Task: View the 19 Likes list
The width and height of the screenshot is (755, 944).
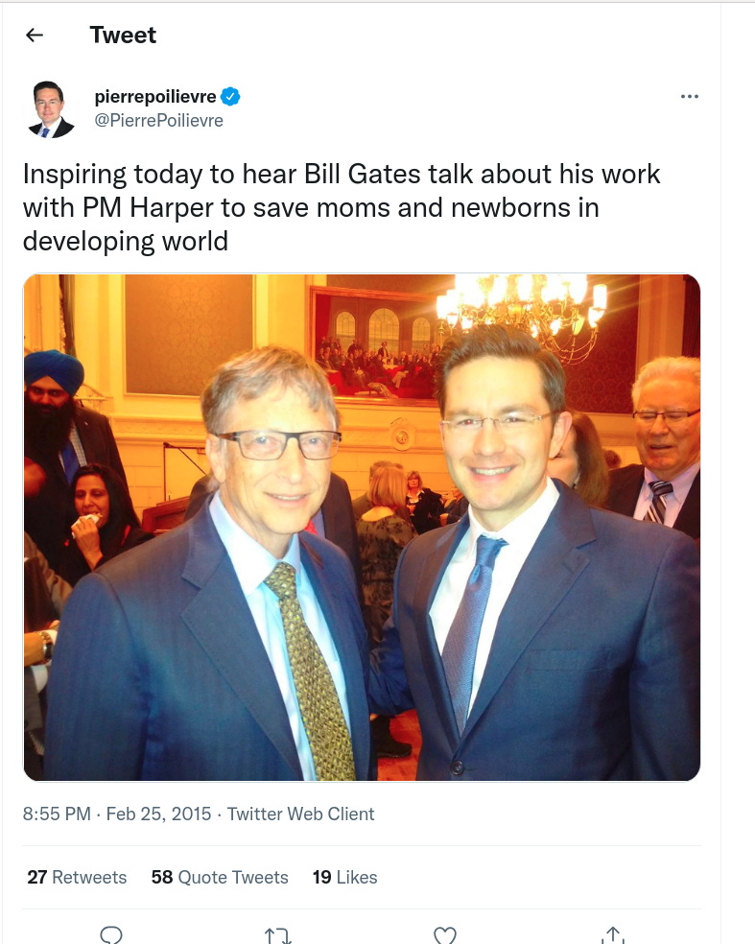Action: coord(344,877)
